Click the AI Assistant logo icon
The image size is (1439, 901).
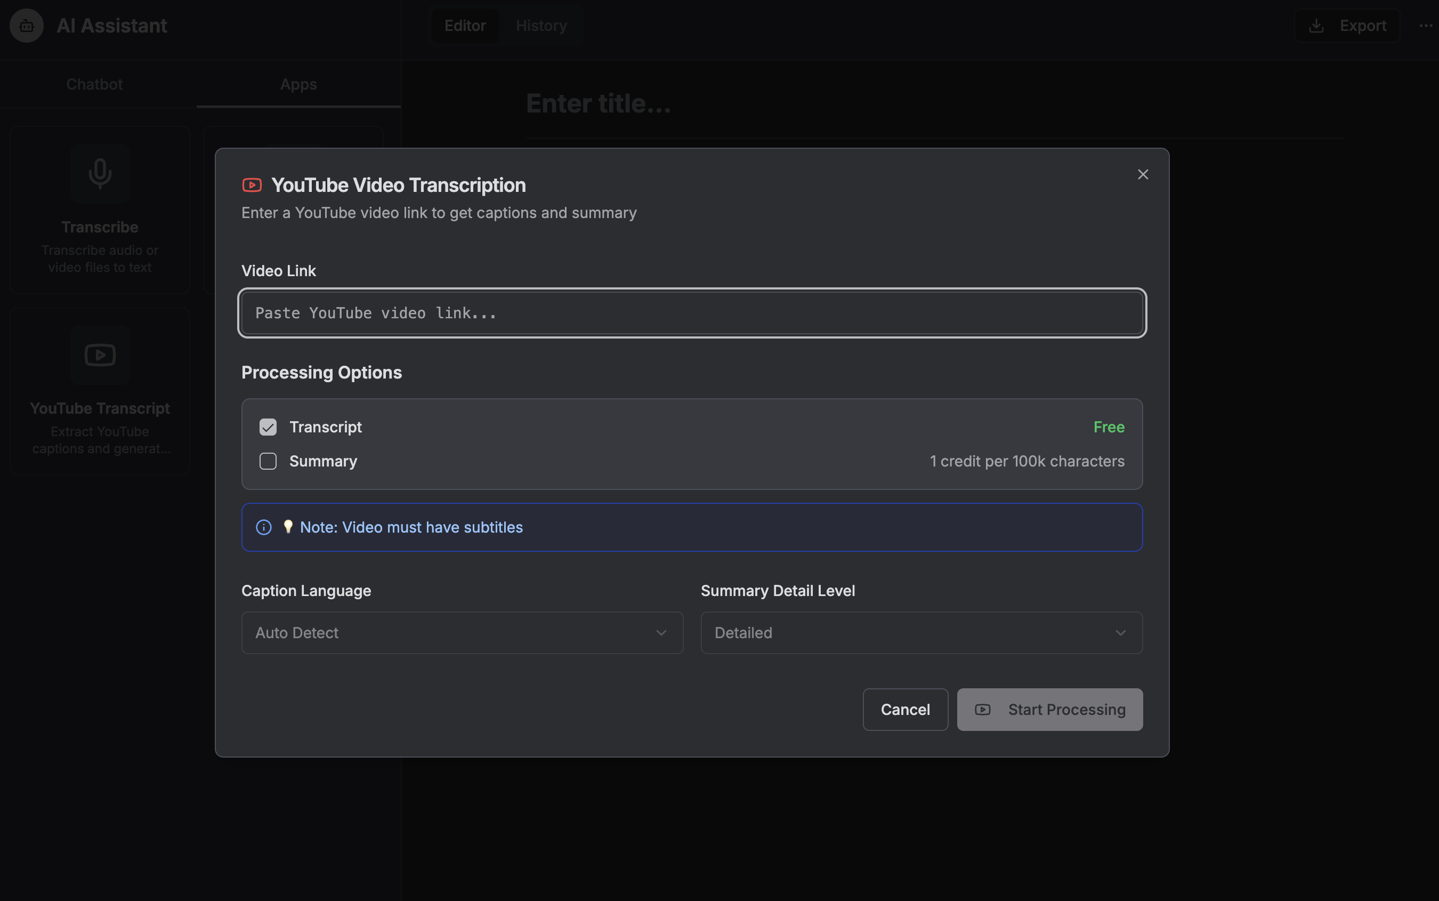26,26
